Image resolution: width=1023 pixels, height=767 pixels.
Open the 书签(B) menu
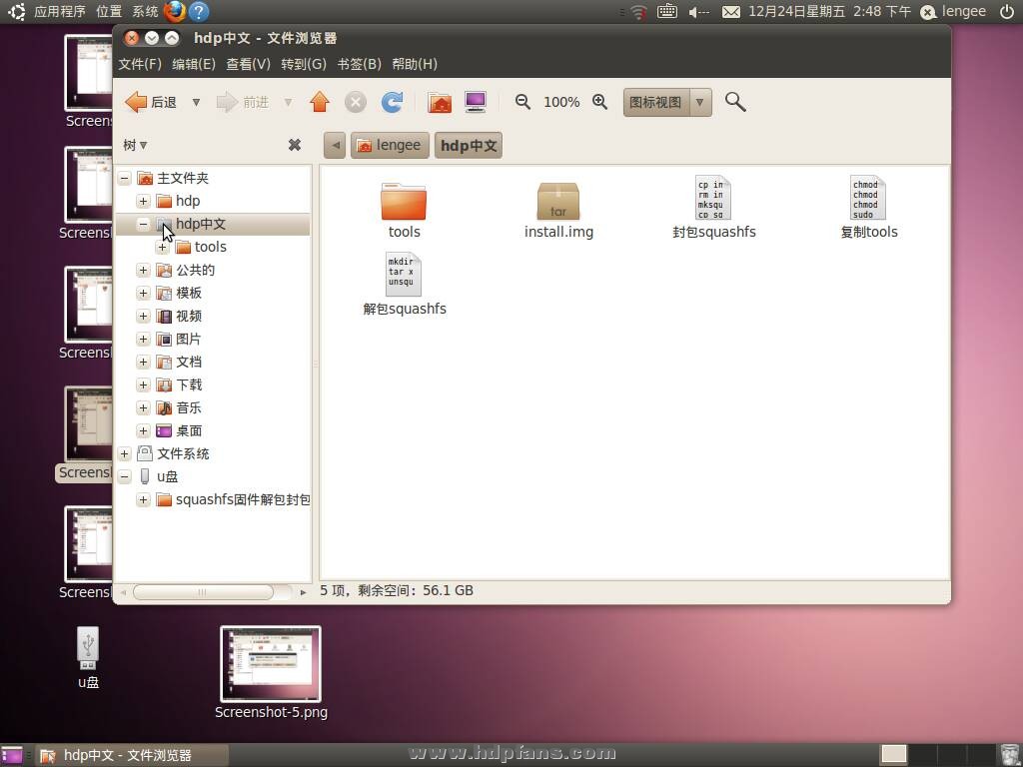[x=359, y=64]
